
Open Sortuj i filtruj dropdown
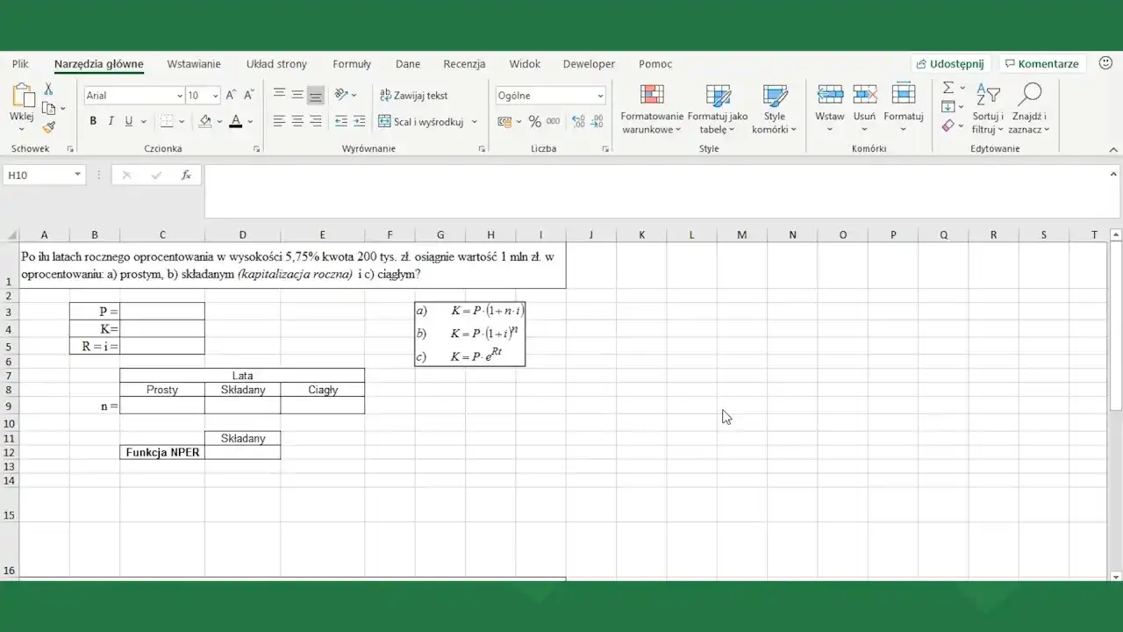[x=988, y=110]
